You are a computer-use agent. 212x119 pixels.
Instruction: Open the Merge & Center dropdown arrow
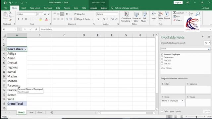(x=92, y=19)
